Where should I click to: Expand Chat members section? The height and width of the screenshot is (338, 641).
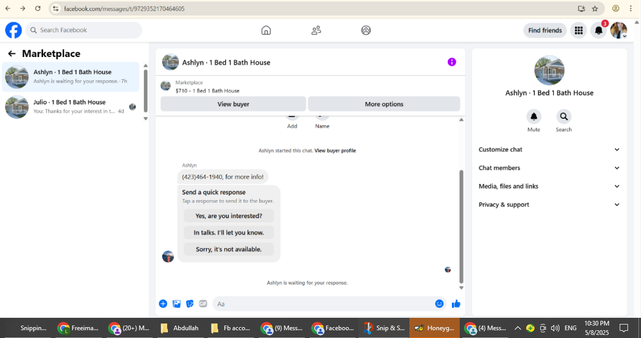[x=549, y=168]
